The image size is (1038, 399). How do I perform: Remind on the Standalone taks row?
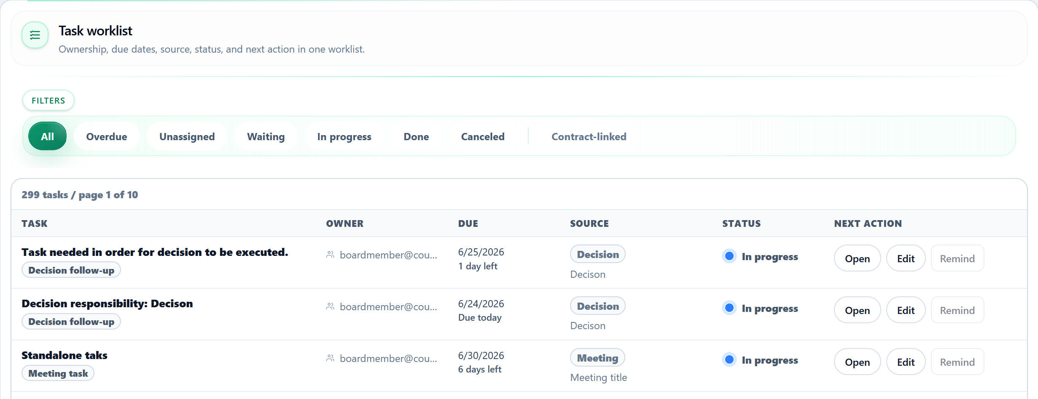coord(957,362)
